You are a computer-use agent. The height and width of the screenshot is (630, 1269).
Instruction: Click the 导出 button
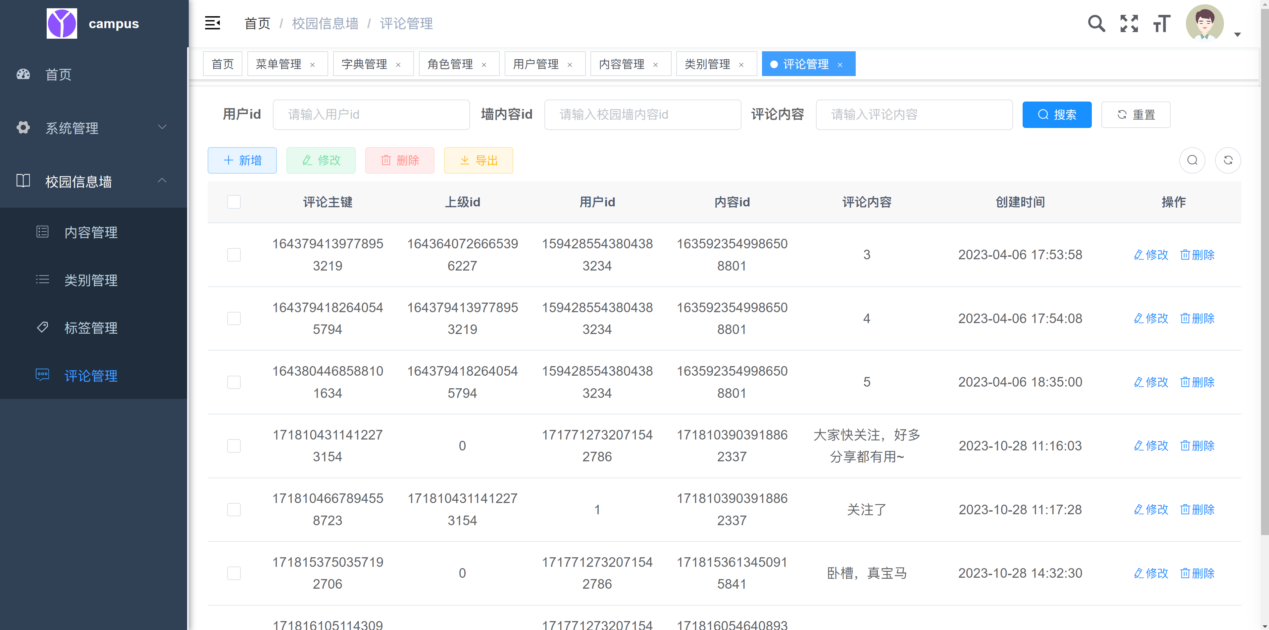pyautogui.click(x=478, y=160)
